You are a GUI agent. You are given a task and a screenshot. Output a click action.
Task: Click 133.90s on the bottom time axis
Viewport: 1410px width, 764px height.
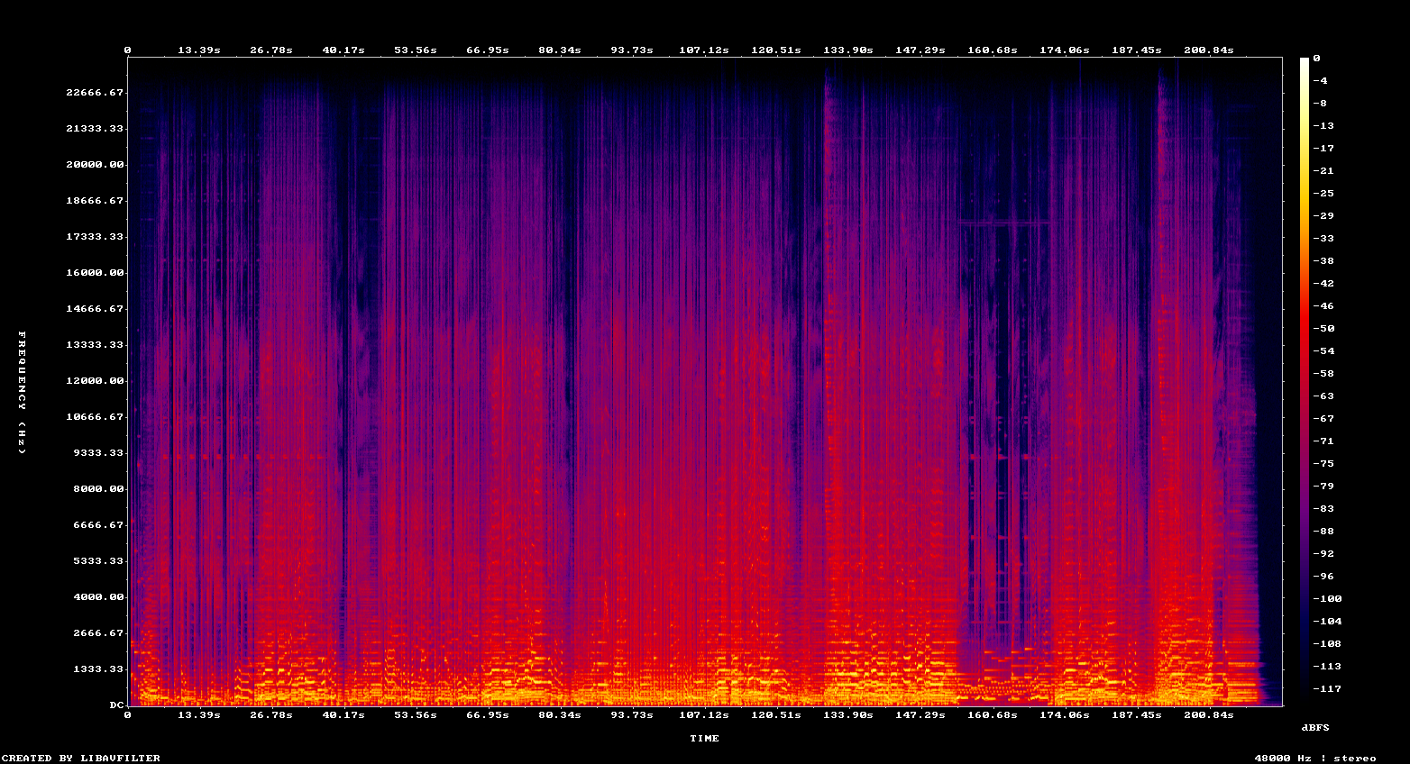click(848, 715)
